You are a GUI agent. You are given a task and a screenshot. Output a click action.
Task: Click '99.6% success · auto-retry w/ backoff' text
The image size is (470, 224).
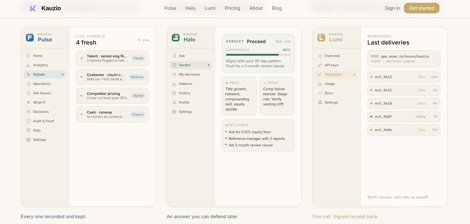397,197
